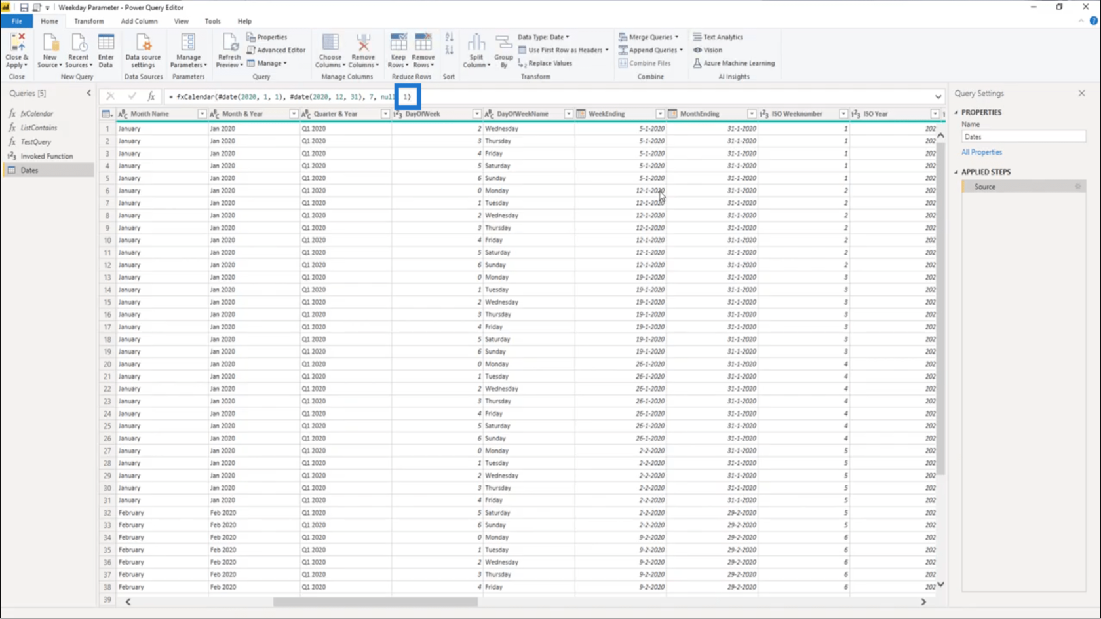Open the Help question mark icon
Viewport: 1101px width, 619px height.
pos(1094,21)
